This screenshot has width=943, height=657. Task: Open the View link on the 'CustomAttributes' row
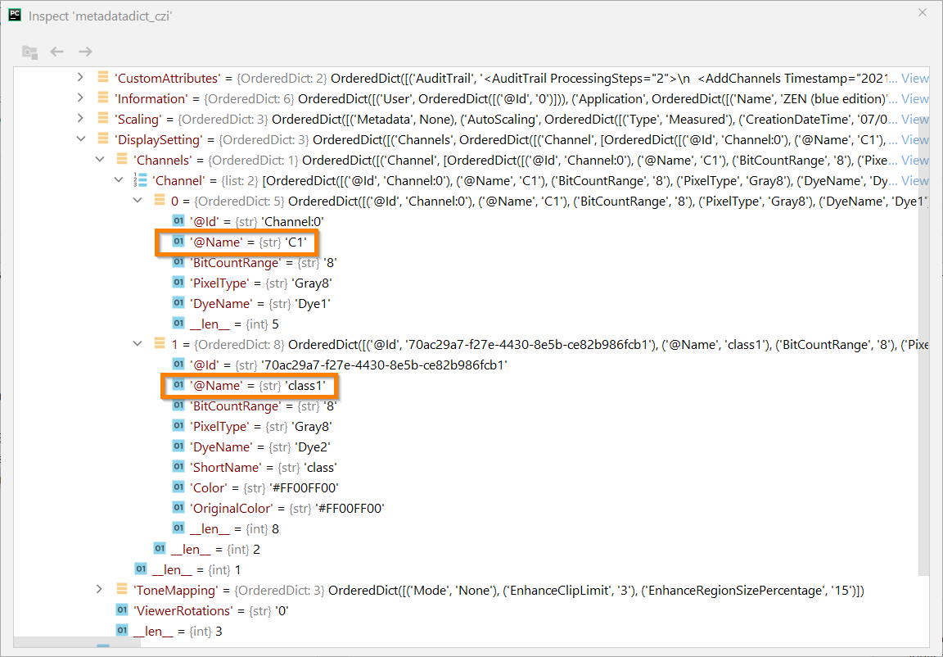coord(914,78)
